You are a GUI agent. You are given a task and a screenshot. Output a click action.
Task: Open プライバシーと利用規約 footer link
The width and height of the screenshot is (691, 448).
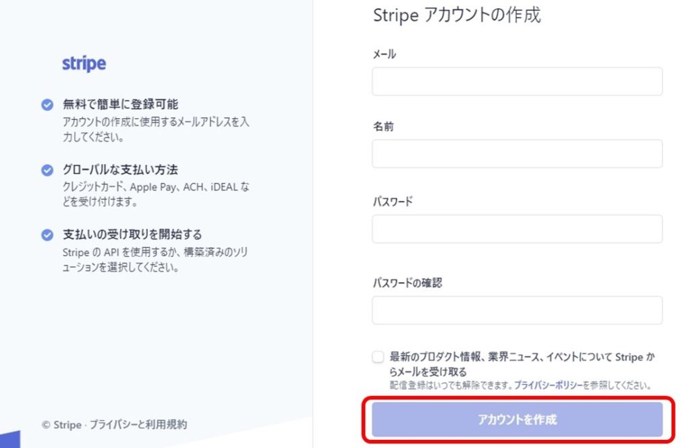coord(138,424)
